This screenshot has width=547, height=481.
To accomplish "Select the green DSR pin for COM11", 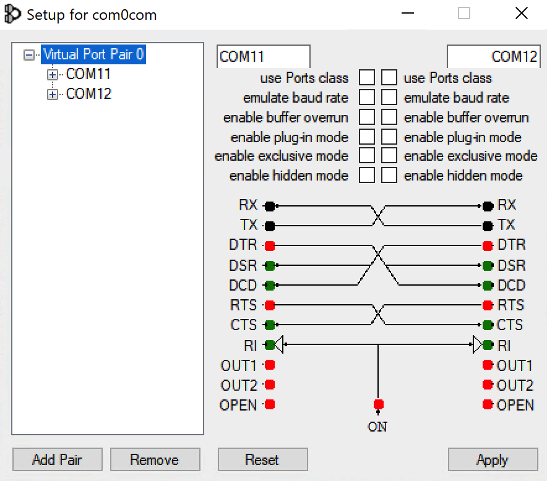I will tap(270, 266).
